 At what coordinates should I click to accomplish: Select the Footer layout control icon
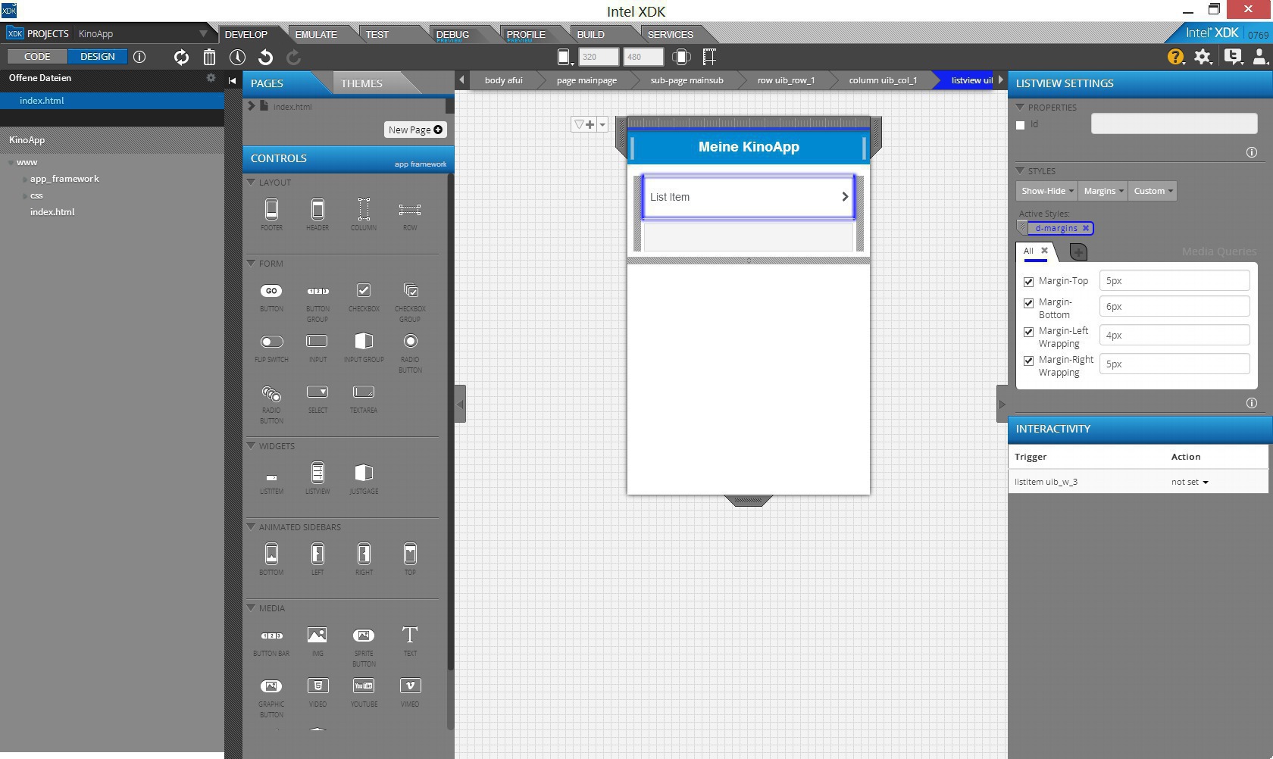pyautogui.click(x=271, y=209)
